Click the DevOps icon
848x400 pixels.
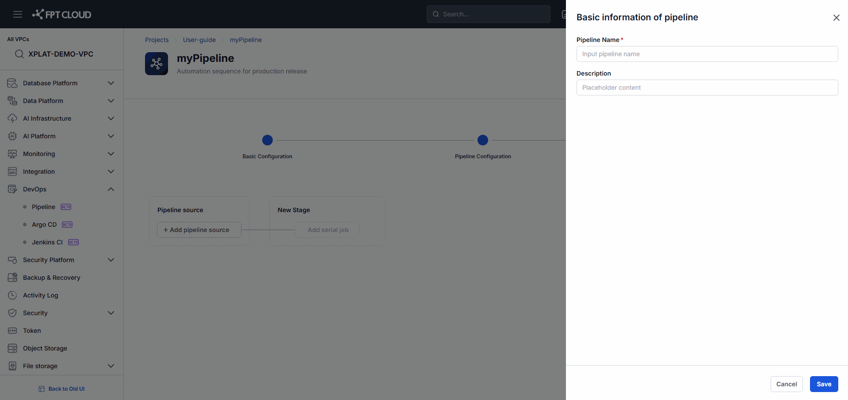12,189
